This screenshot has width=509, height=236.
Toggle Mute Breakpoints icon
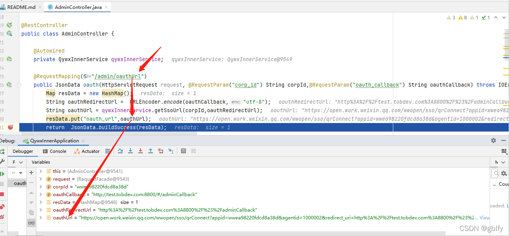click(x=2, y=217)
